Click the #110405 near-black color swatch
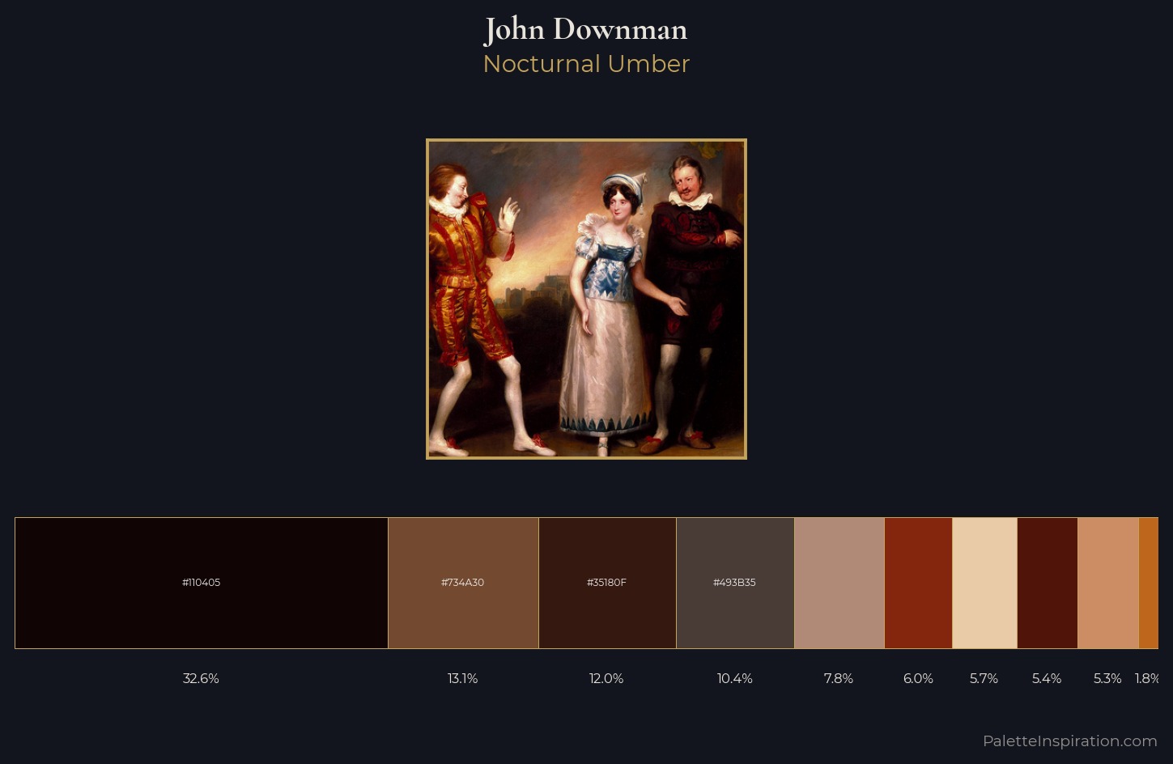 [202, 583]
